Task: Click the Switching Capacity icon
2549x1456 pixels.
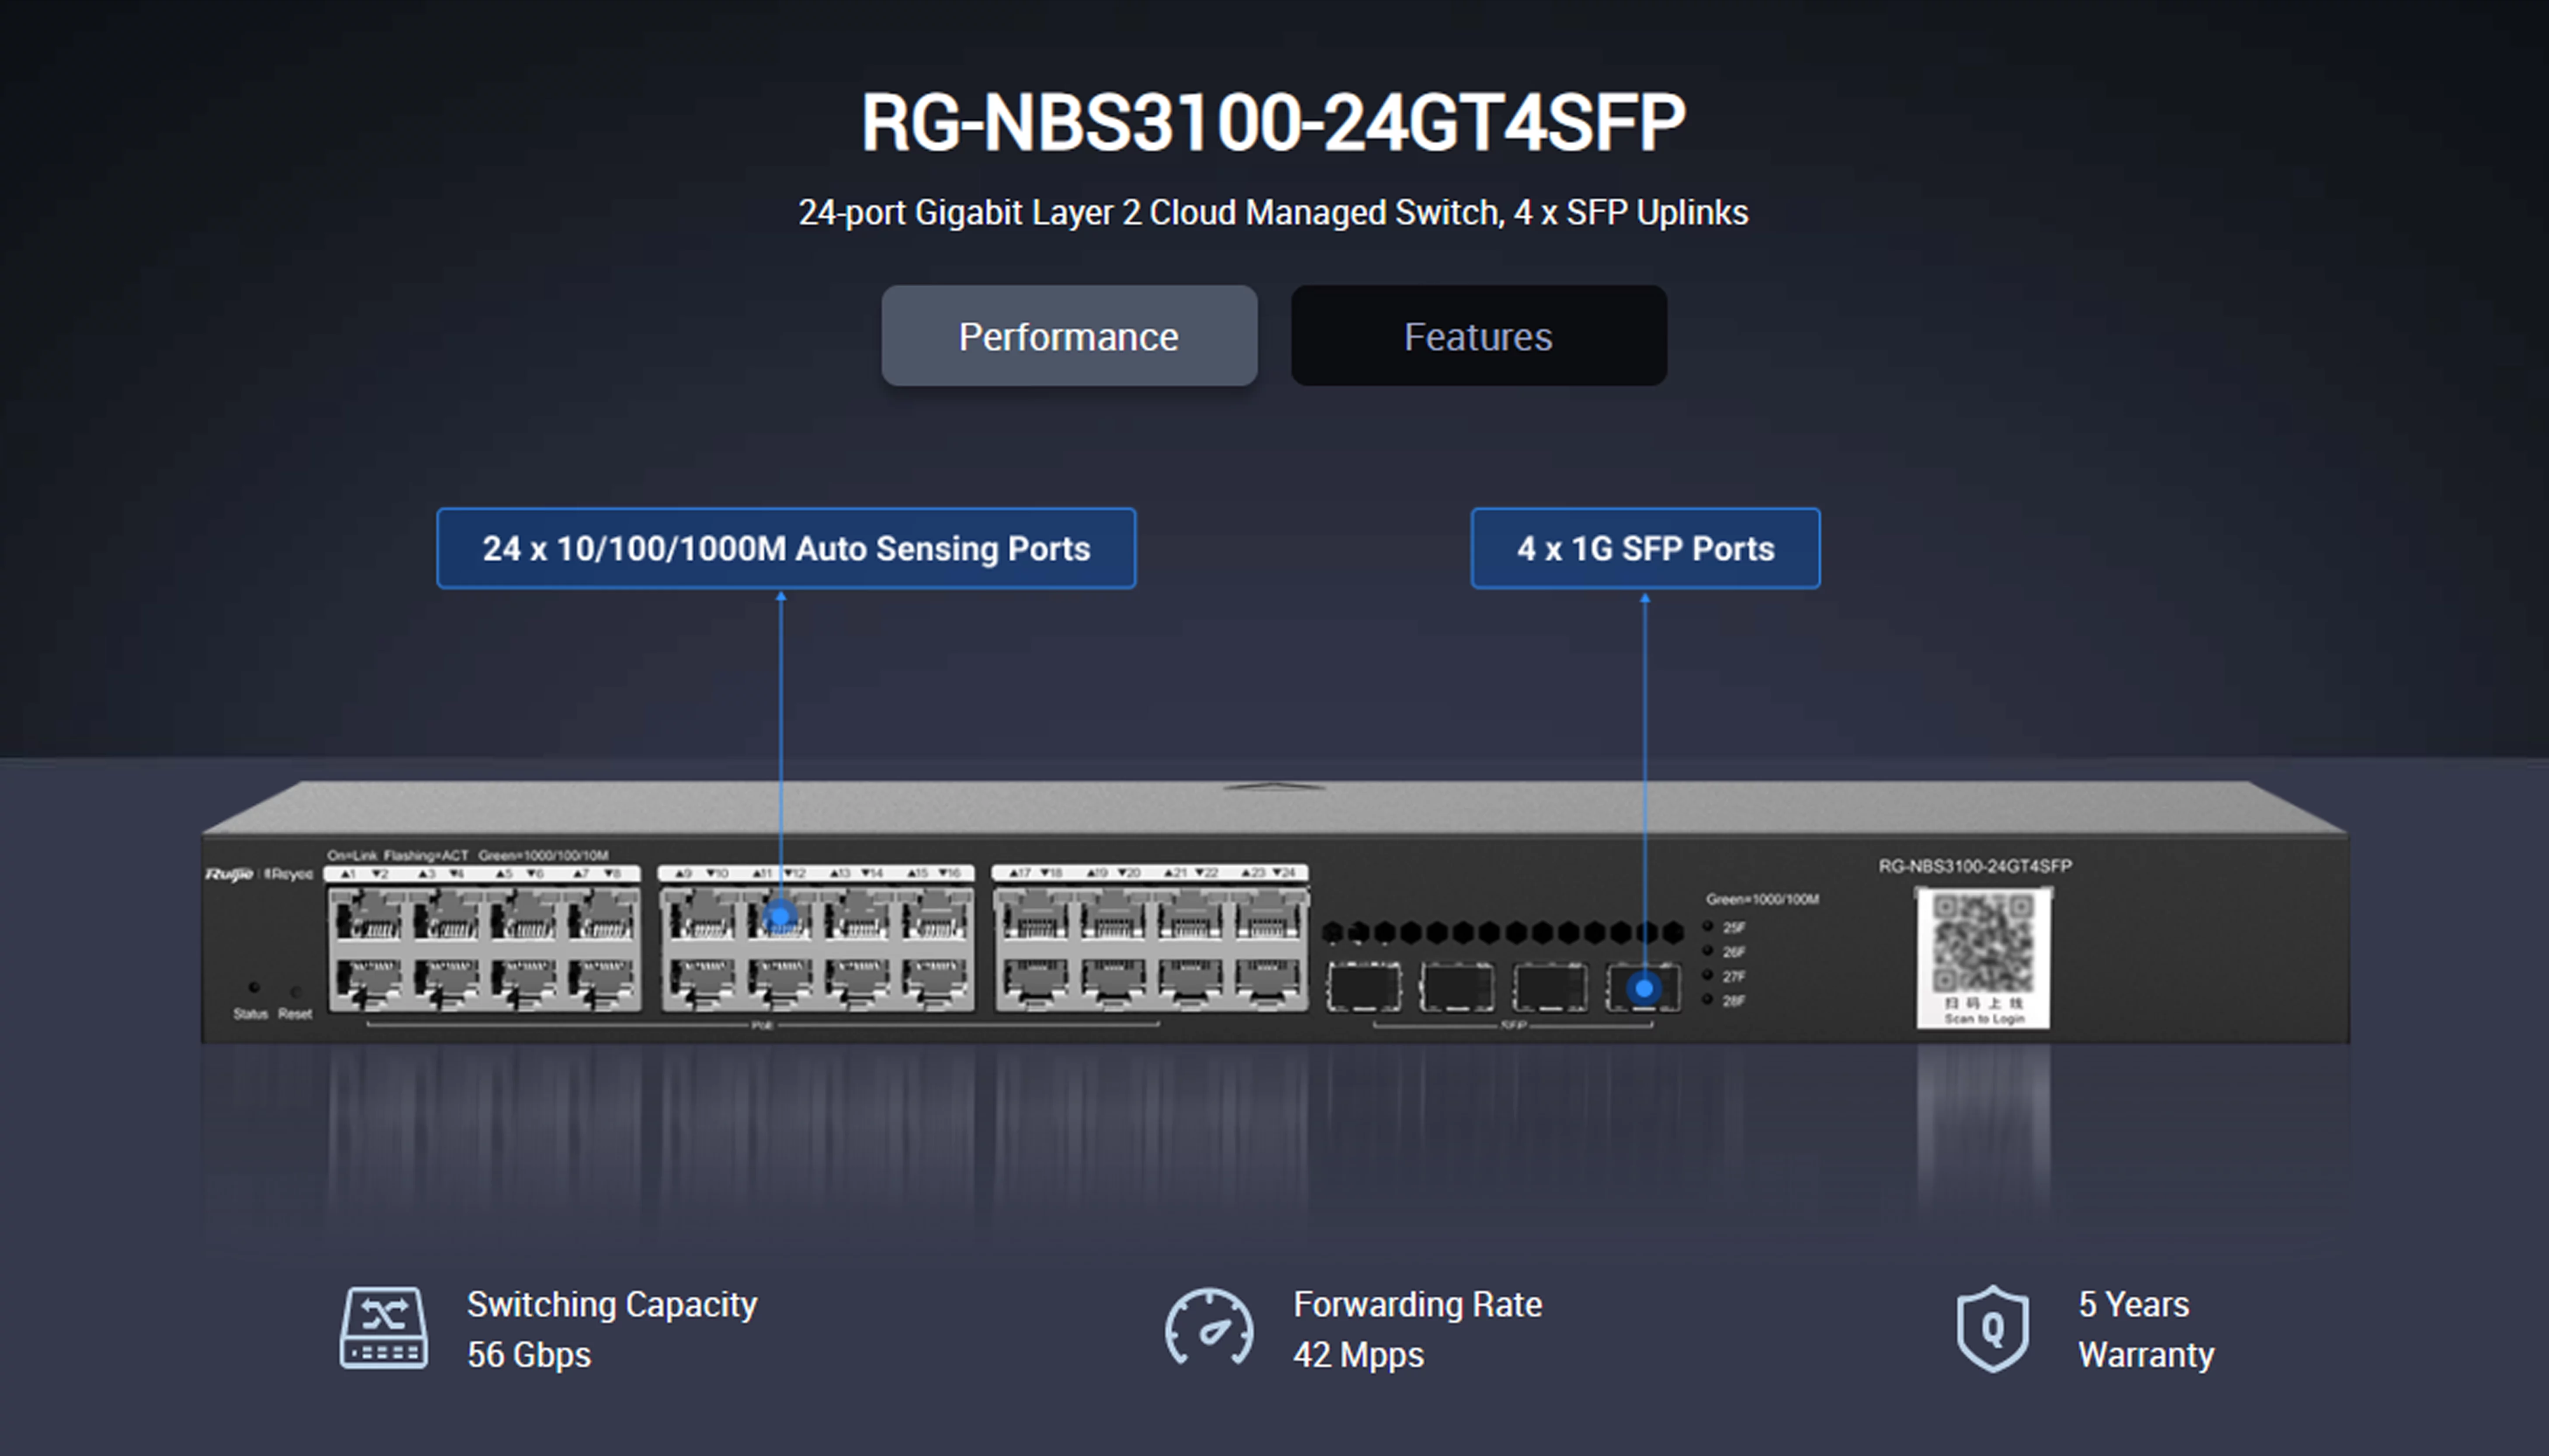Action: pos(383,1328)
